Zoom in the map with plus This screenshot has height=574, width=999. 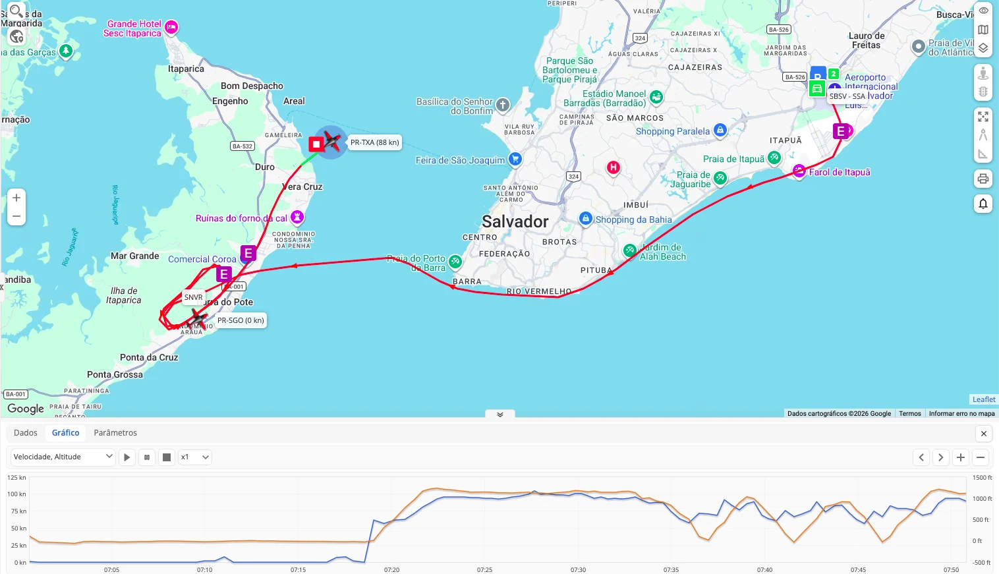tap(16, 198)
